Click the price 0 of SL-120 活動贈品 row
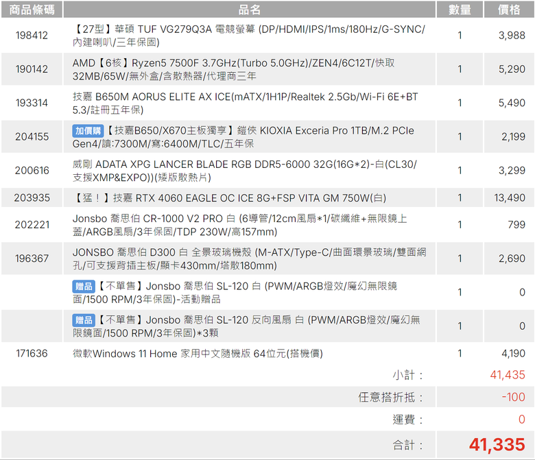535x460 pixels. (522, 292)
